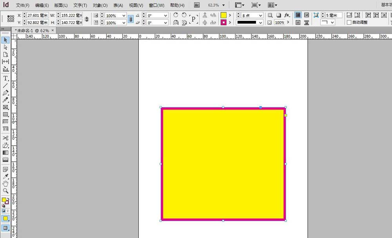
Task: Open the 帮助(H) menu
Action: coord(177,5)
